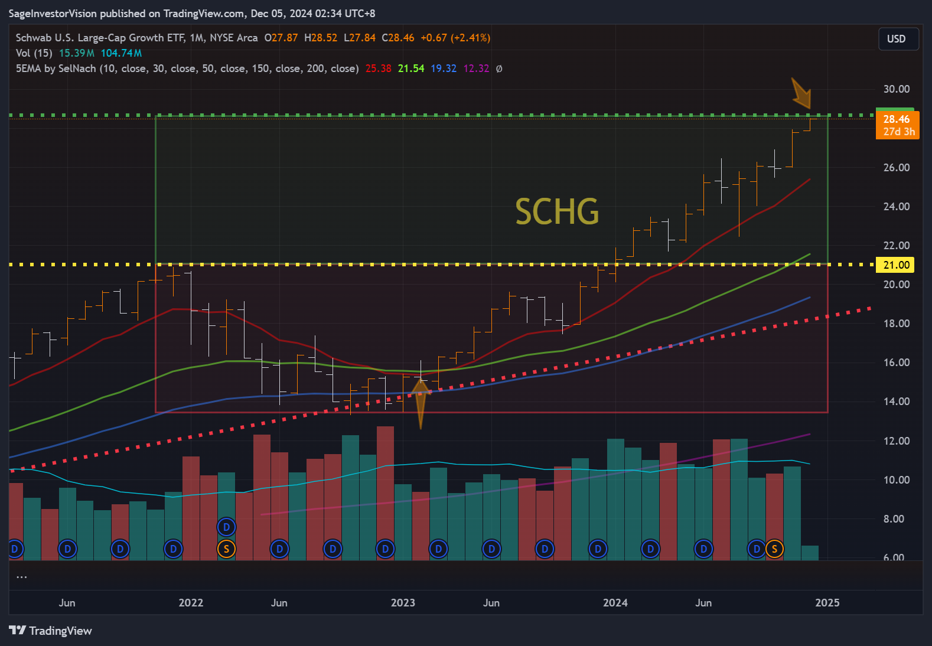Click the yellow 21.00 price level label
Screen dimensions: 932x646
pyautogui.click(x=895, y=265)
